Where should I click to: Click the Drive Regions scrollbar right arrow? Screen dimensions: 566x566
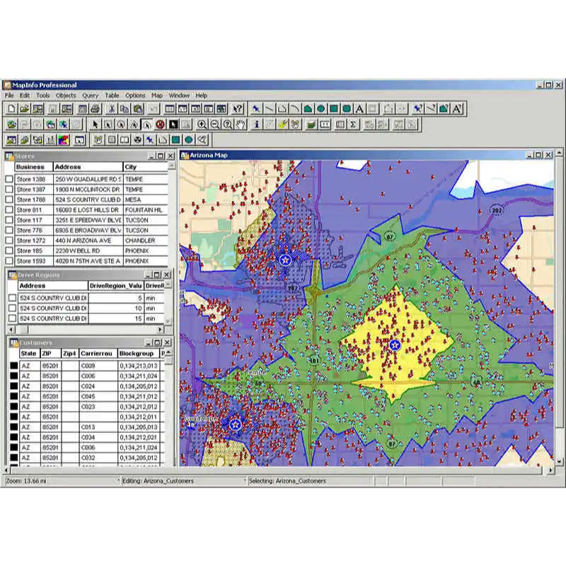point(161,329)
